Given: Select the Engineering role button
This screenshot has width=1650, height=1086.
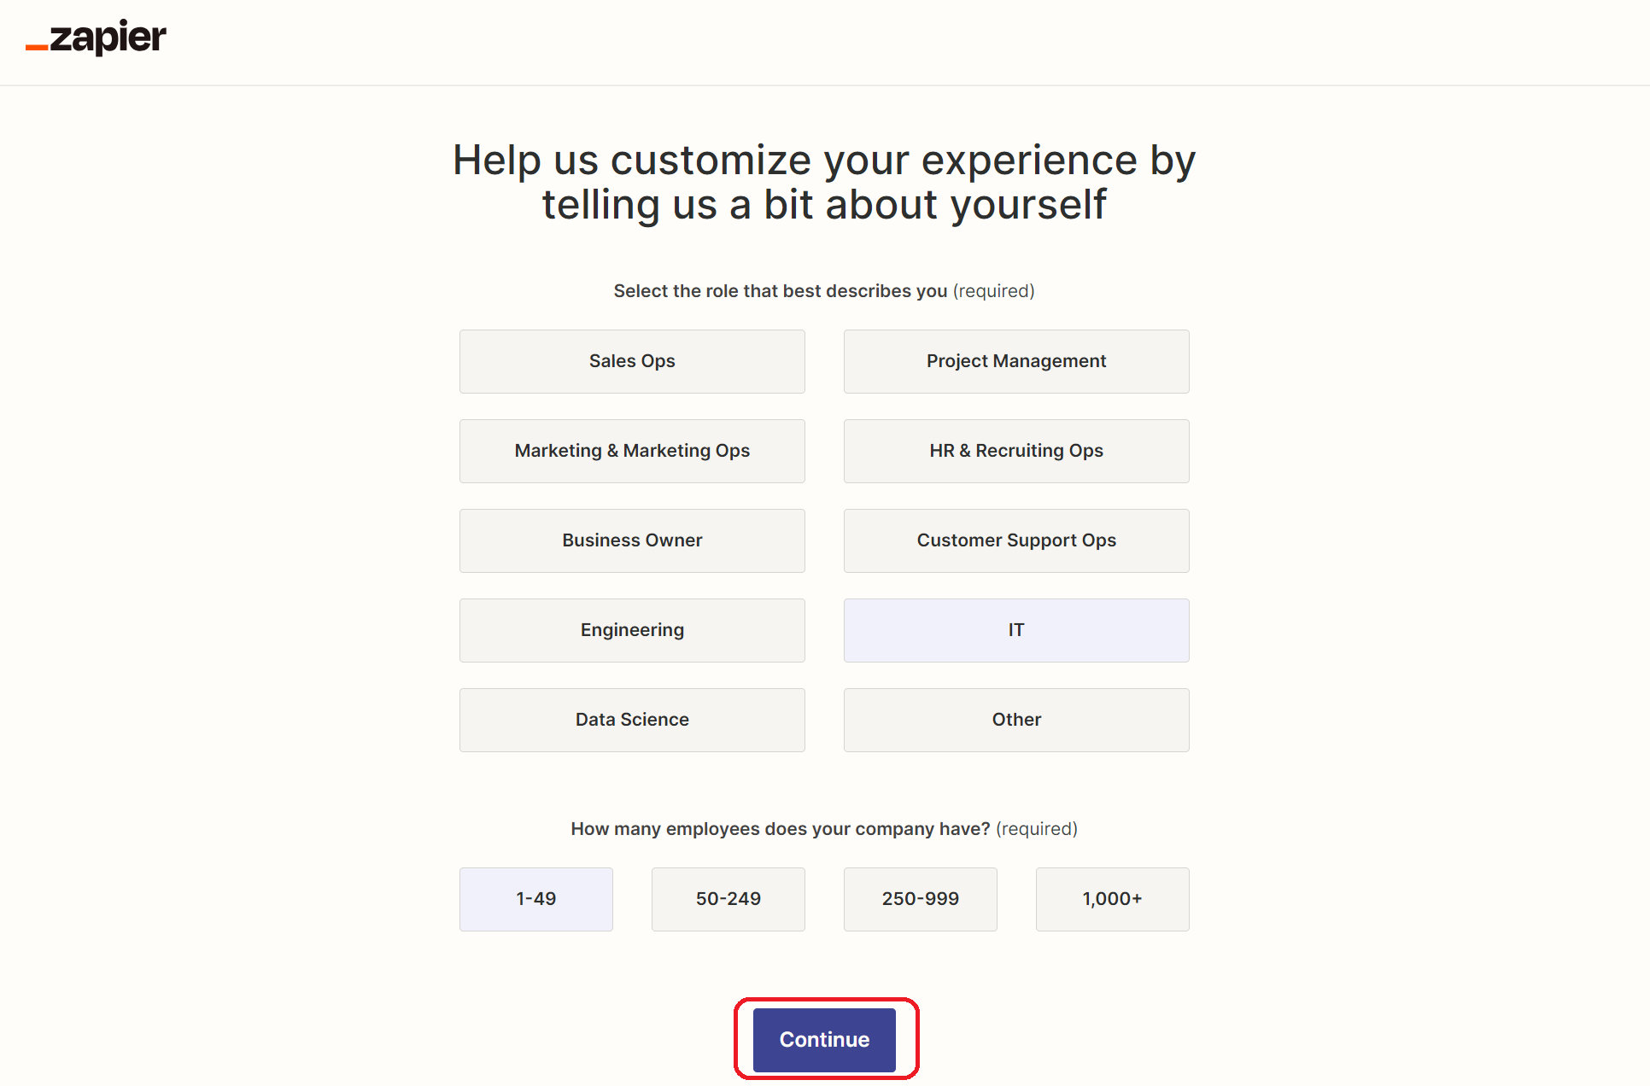Looking at the screenshot, I should (632, 630).
